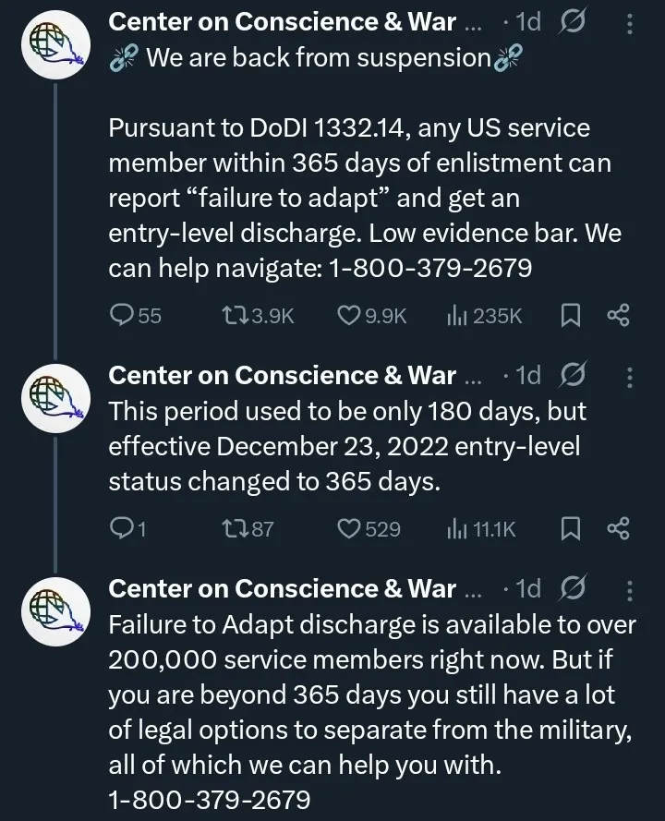Retweet the first tweet with 3.9K reposts
The width and height of the screenshot is (665, 821).
[x=236, y=316]
